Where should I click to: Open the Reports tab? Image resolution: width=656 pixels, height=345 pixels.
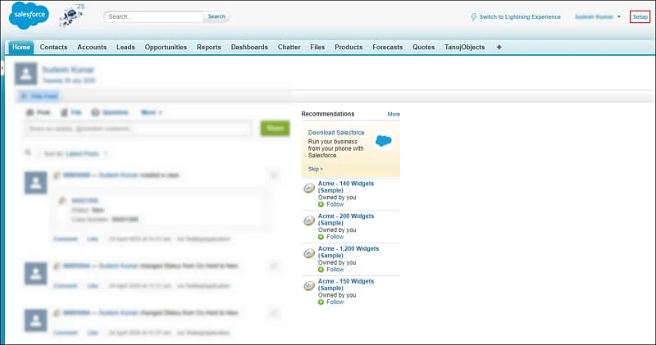[209, 48]
